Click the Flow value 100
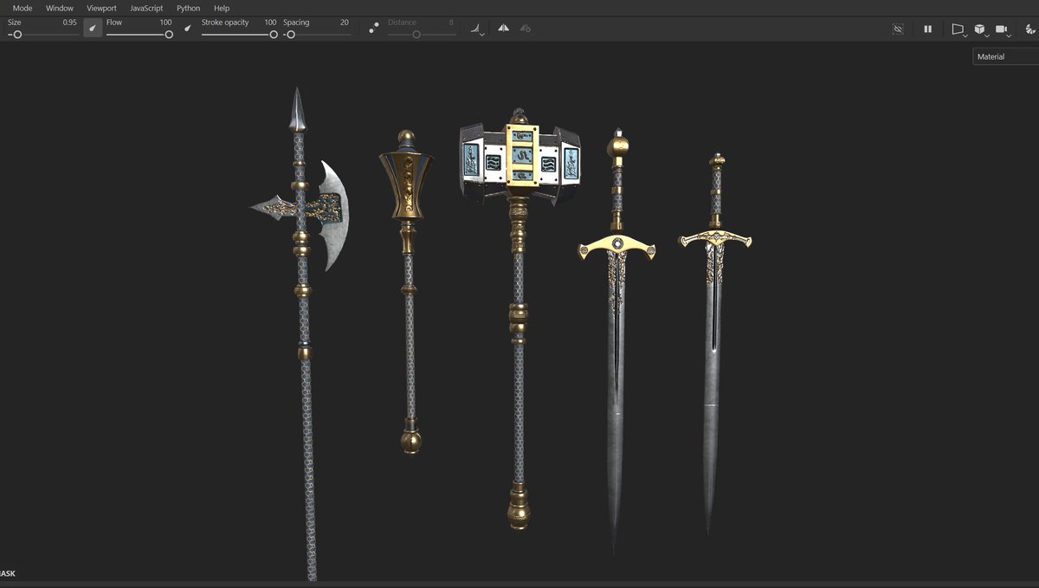1039x588 pixels. [165, 23]
